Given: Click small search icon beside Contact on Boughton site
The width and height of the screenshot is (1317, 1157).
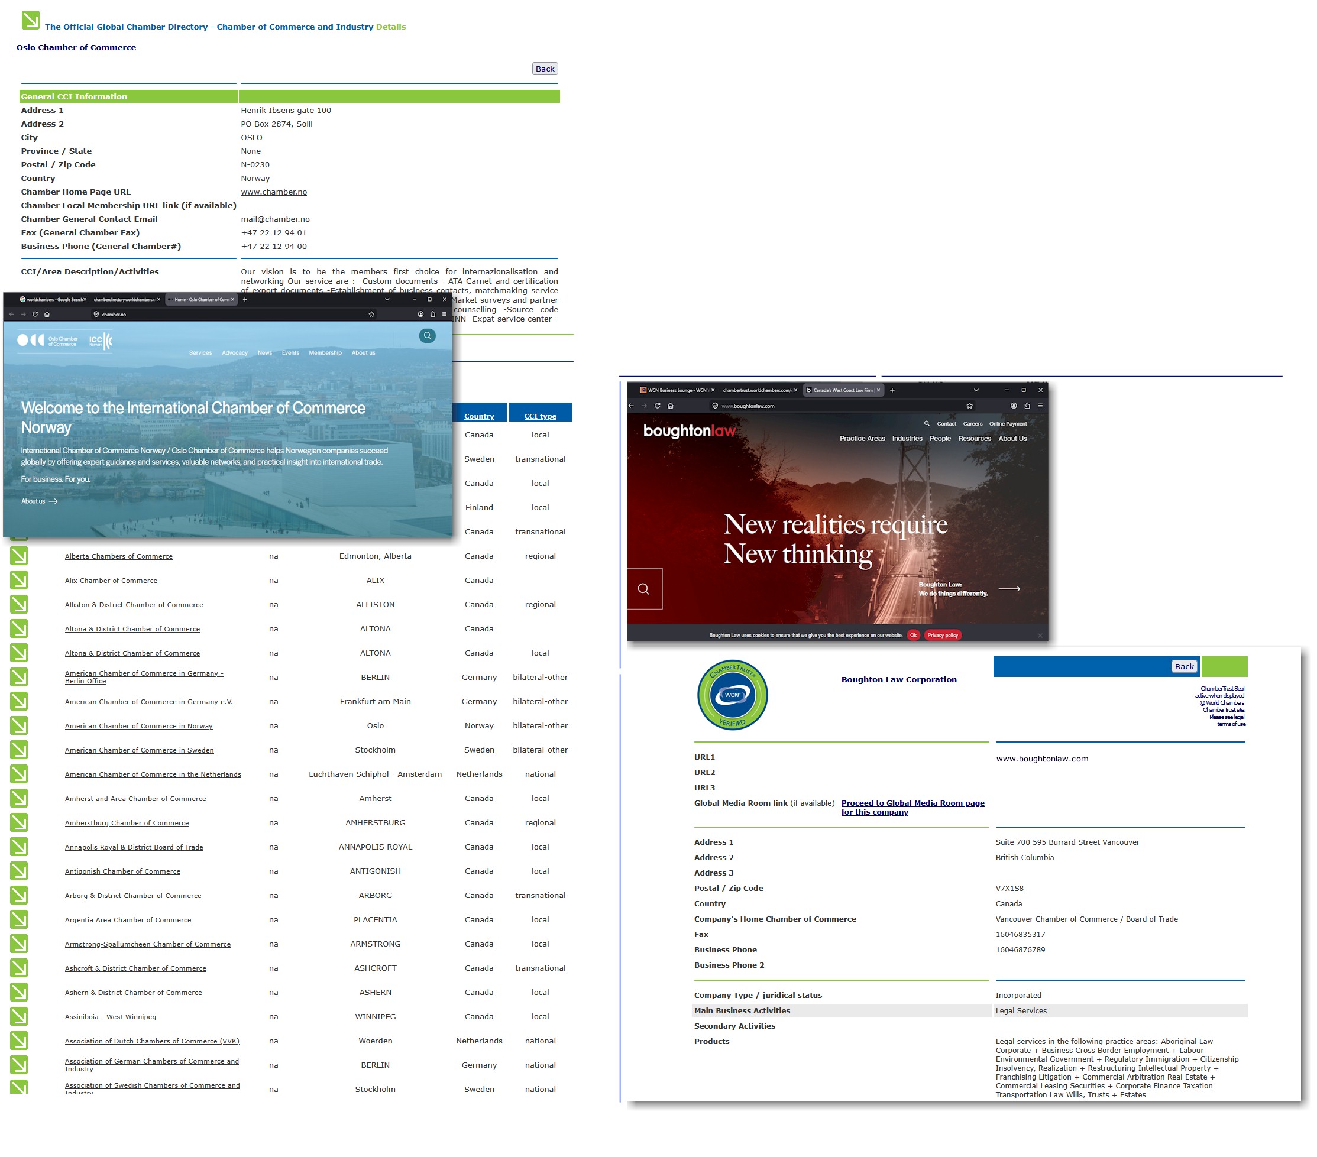Looking at the screenshot, I should click(927, 424).
